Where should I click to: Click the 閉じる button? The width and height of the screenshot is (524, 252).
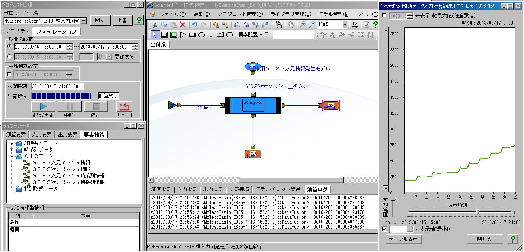[x=485, y=239]
